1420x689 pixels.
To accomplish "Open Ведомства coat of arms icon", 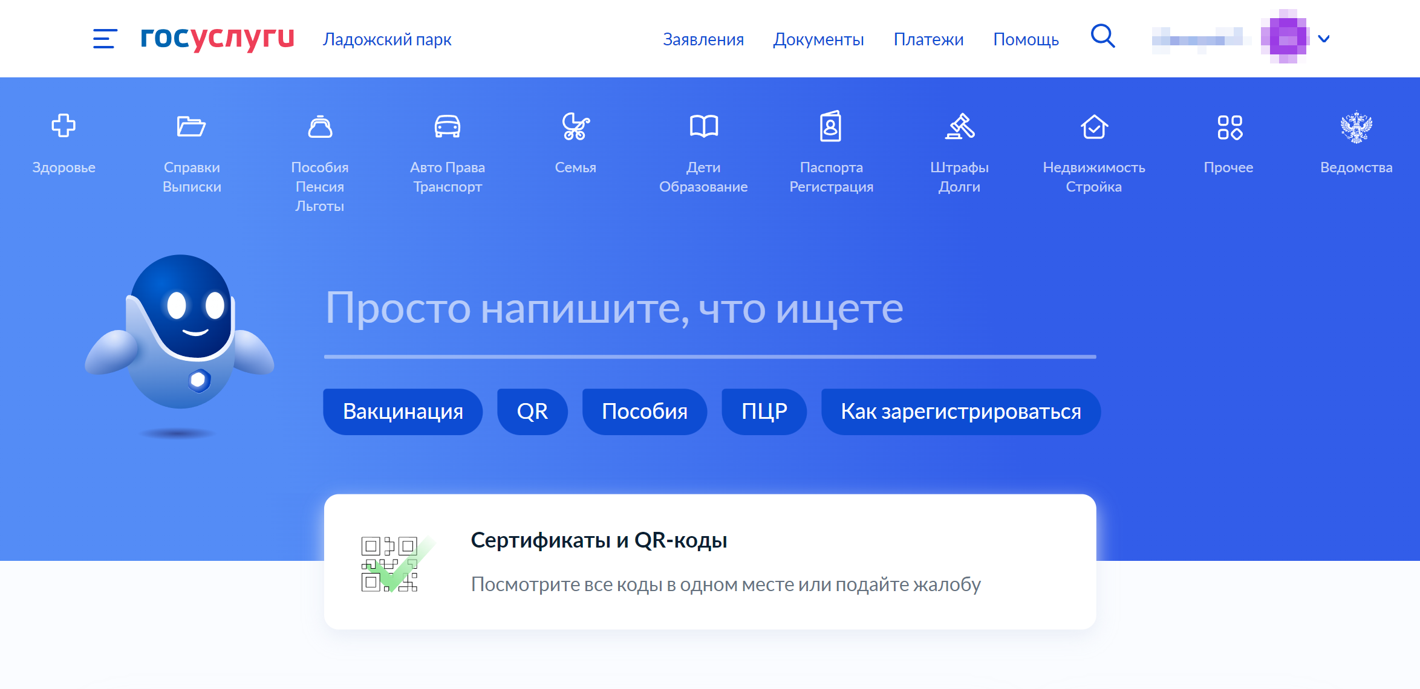I will 1356,127.
